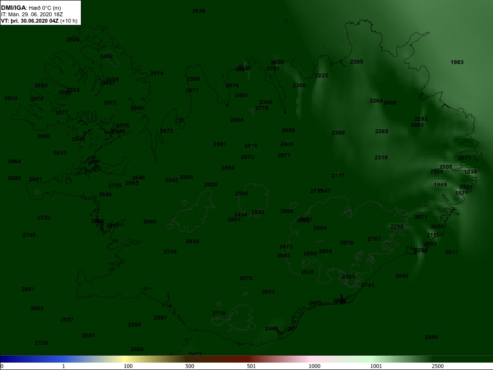Click the map value 2973
Image resolution: width=493 pixels, height=370 pixels.
247,157
